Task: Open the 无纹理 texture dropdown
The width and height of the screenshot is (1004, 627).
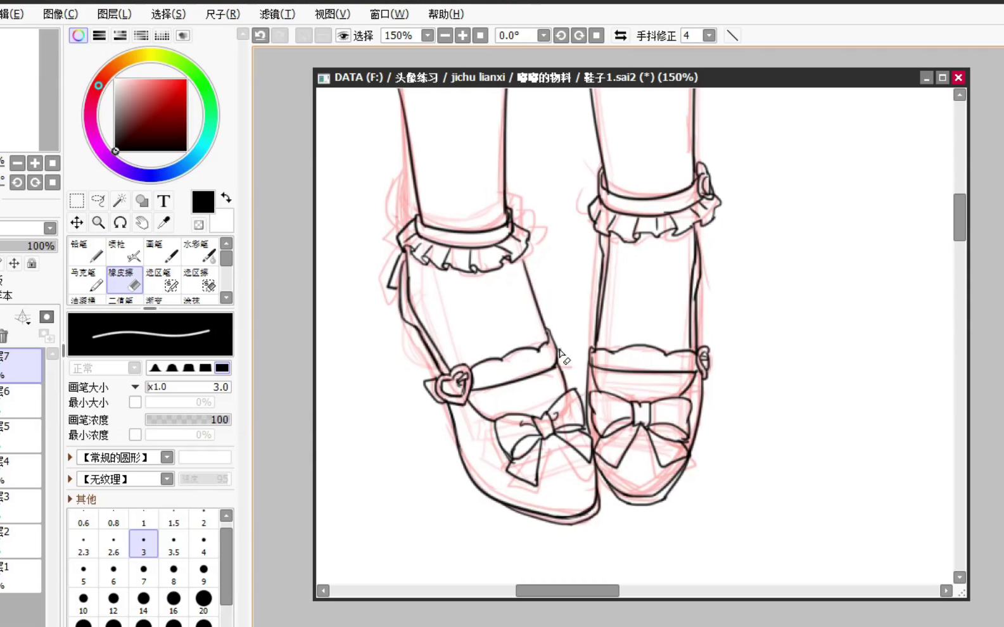Action: tap(167, 479)
